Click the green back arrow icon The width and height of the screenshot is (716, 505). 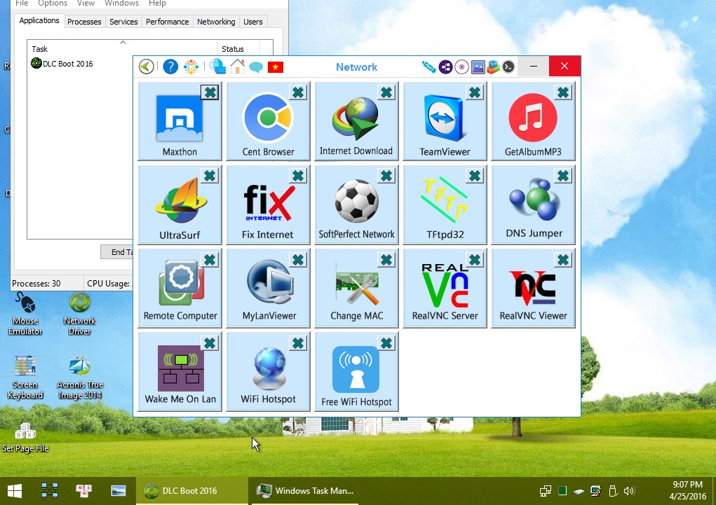pos(146,67)
